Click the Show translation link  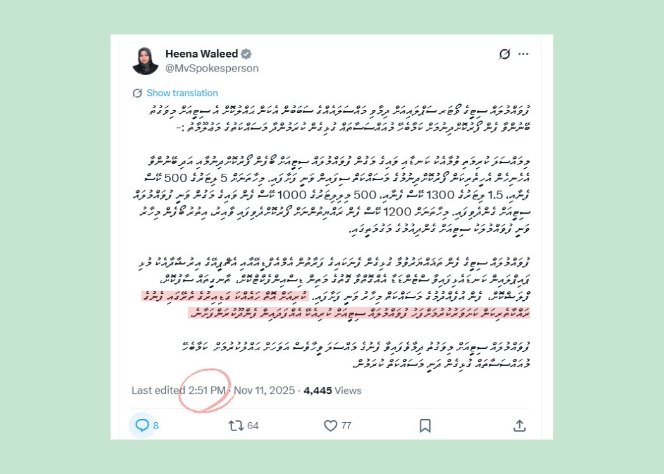tap(182, 93)
